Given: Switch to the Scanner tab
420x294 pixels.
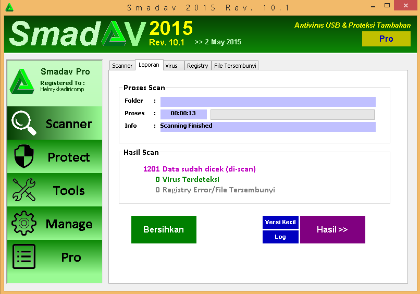Looking at the screenshot, I should point(122,66).
